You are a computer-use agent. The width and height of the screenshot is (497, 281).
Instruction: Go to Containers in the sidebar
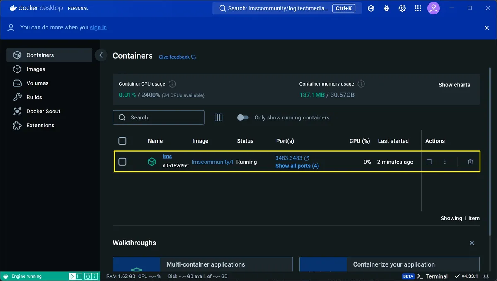click(49, 55)
